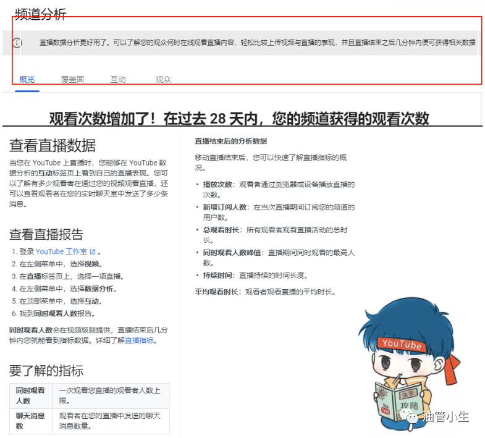Click the 查看直播报告 heading

click(x=46, y=234)
